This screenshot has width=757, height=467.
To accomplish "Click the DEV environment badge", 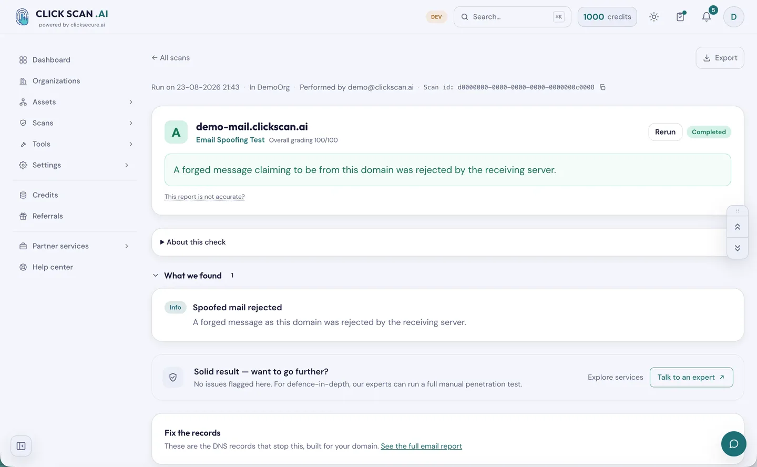I will click(x=436, y=17).
